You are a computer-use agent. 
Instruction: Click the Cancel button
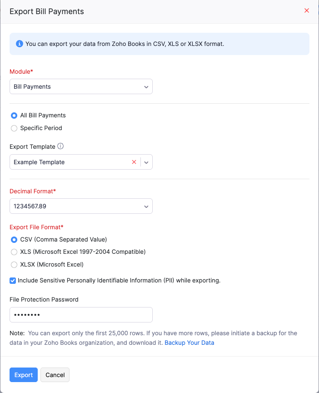[x=55, y=375]
